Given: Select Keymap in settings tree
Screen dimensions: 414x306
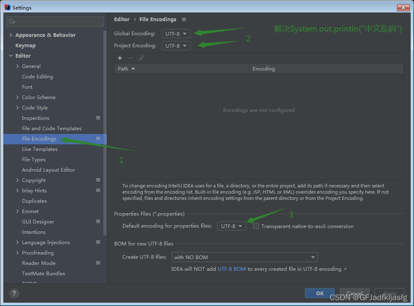Looking at the screenshot, I should pos(25,45).
